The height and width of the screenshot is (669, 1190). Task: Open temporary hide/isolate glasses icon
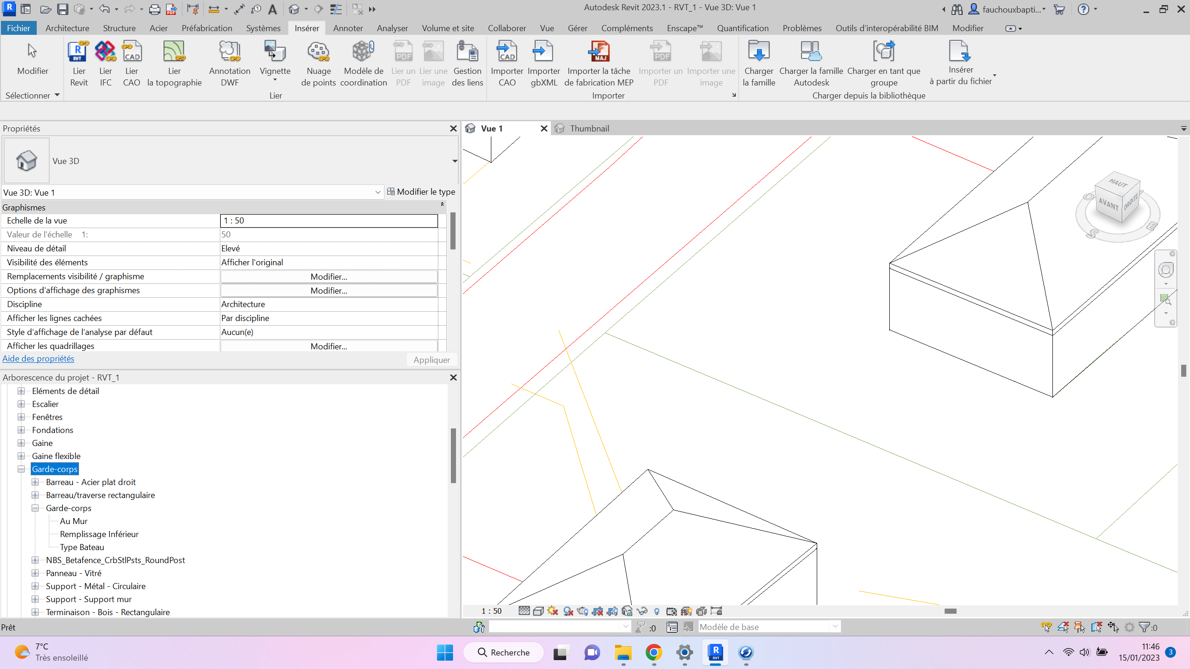(x=642, y=611)
